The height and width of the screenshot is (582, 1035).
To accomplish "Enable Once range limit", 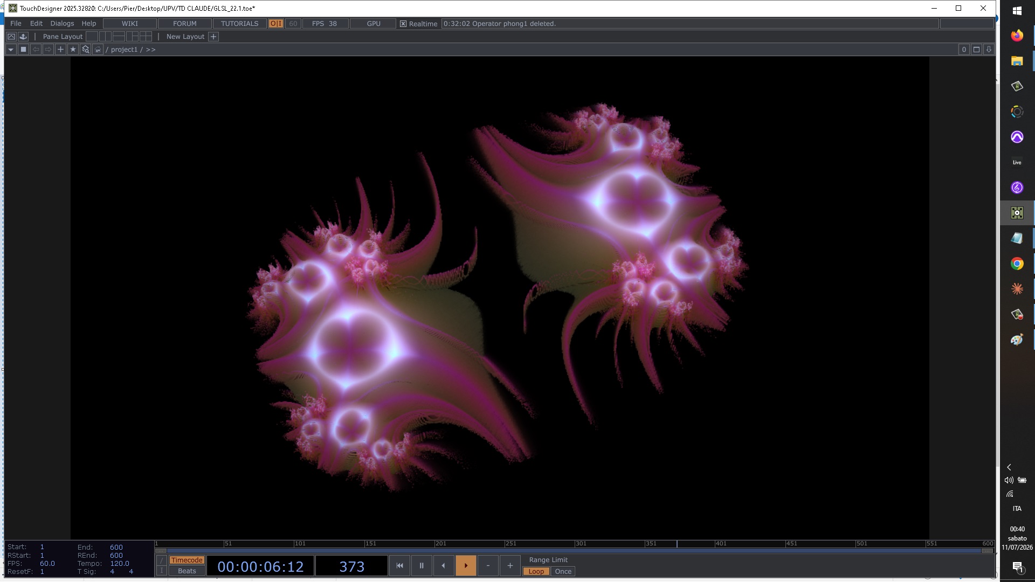I will coord(563,572).
